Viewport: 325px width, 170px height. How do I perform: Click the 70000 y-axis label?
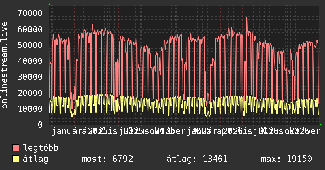click(30, 13)
